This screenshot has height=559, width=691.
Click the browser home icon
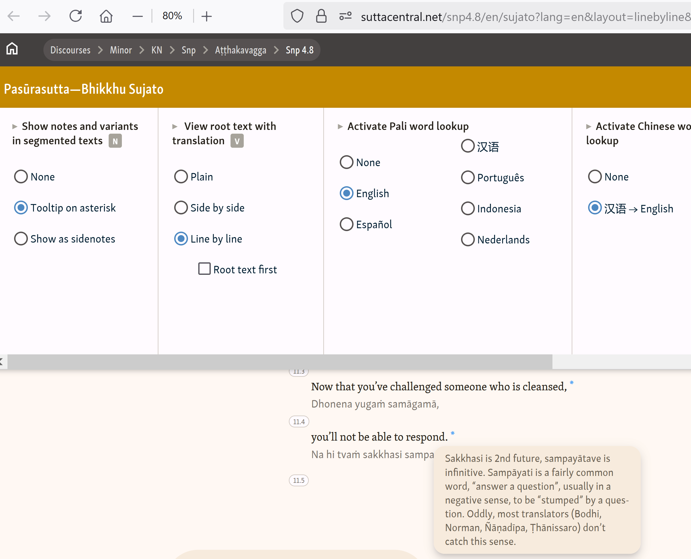click(x=106, y=16)
